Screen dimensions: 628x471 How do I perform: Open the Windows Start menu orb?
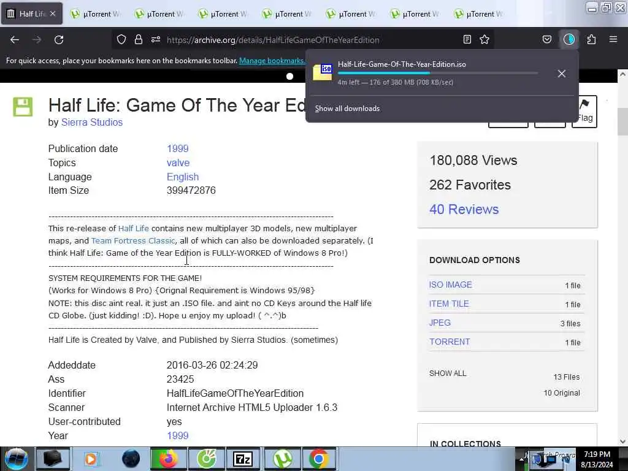[17, 459]
